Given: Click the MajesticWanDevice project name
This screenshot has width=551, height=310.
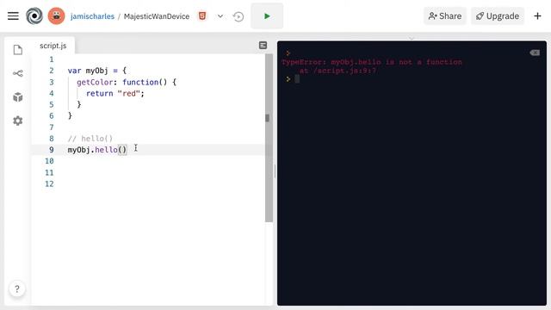Looking at the screenshot, I should 157,16.
